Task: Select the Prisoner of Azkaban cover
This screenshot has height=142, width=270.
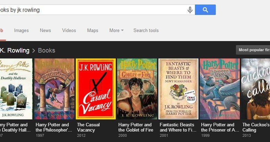Action: click(x=220, y=89)
